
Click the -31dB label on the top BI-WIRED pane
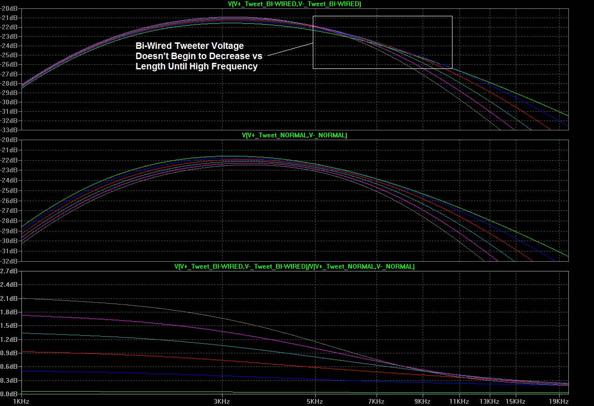point(9,111)
